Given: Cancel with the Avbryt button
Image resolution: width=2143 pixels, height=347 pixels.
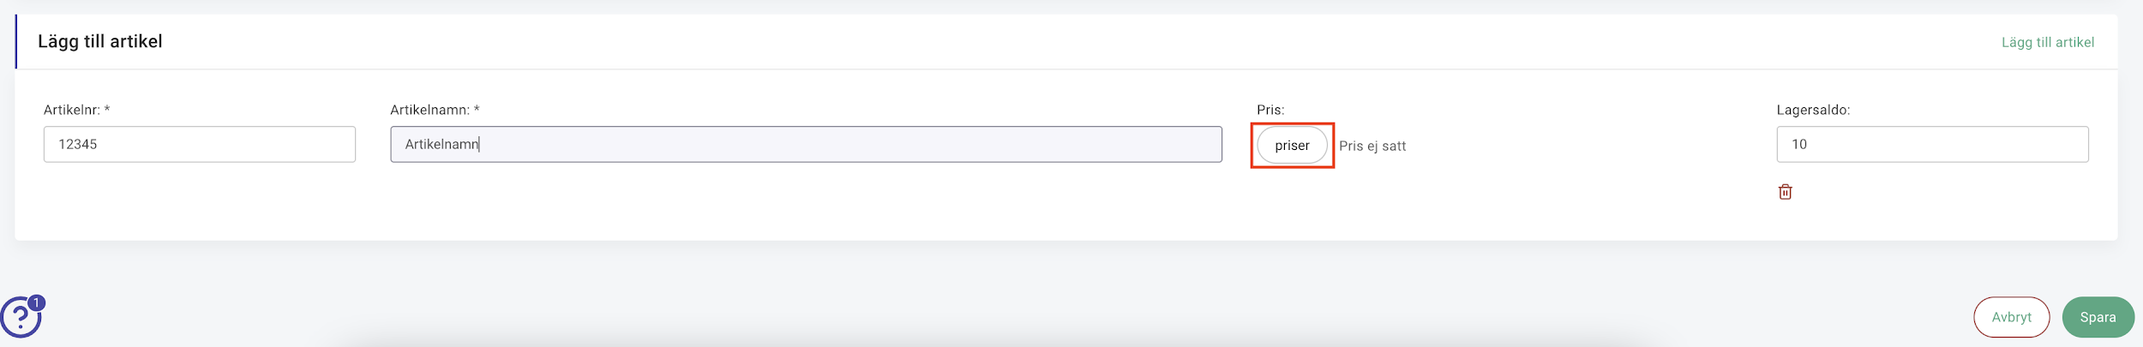Looking at the screenshot, I should pos(2011,317).
